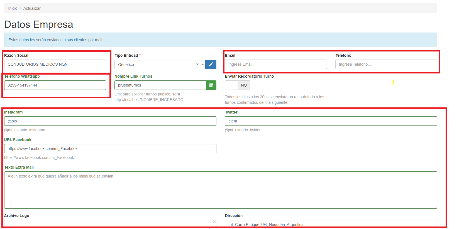
Task: Click the green QR code button
Action: tap(211, 85)
